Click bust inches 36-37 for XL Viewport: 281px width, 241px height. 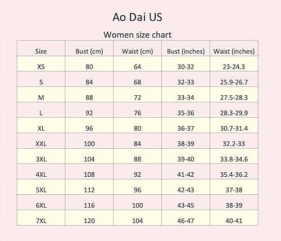click(x=185, y=128)
